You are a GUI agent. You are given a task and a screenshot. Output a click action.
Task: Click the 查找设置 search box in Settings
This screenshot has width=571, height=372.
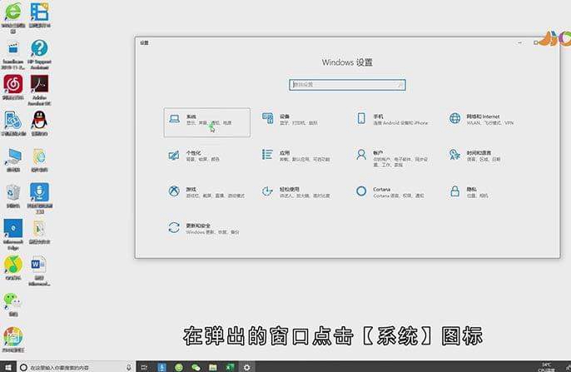(x=347, y=85)
